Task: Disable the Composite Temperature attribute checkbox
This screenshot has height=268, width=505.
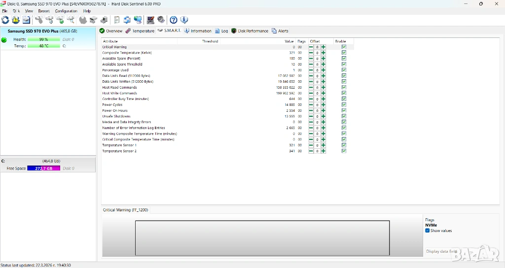Action: pyautogui.click(x=344, y=53)
